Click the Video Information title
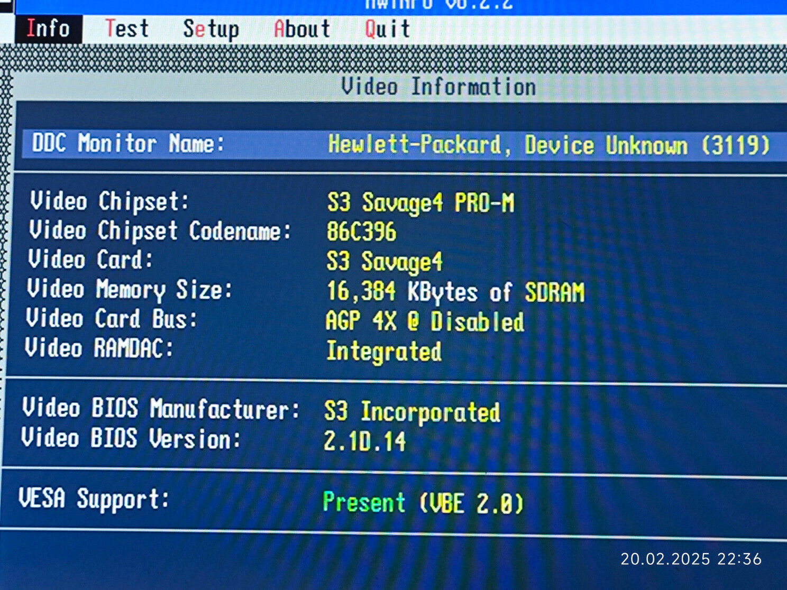787x590 pixels. [438, 87]
